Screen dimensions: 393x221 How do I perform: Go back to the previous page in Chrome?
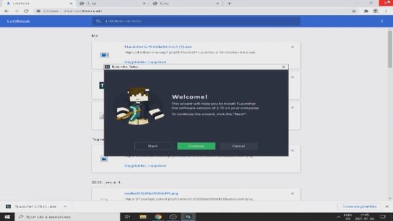pos(7,11)
